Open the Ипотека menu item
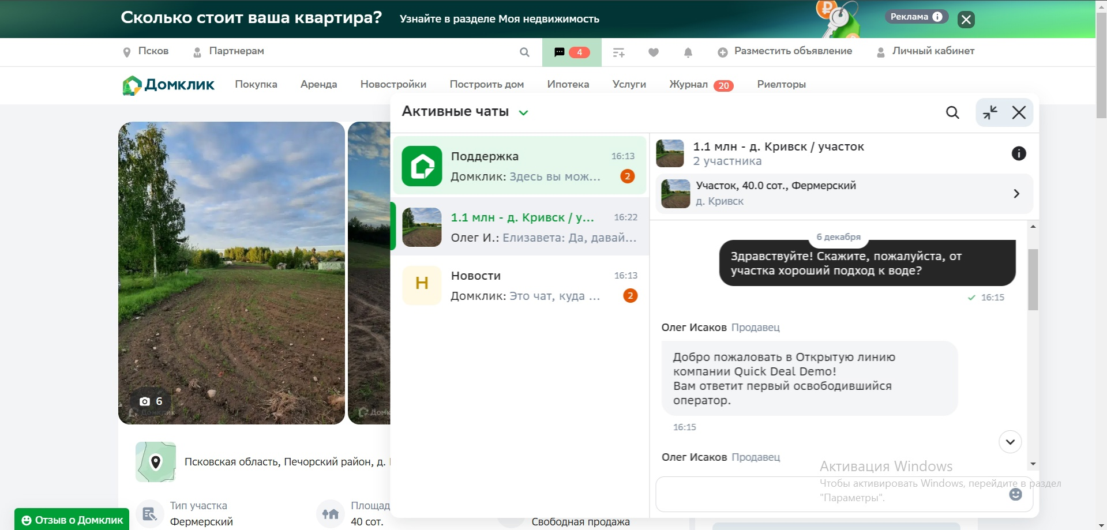The image size is (1107, 530). [x=568, y=84]
